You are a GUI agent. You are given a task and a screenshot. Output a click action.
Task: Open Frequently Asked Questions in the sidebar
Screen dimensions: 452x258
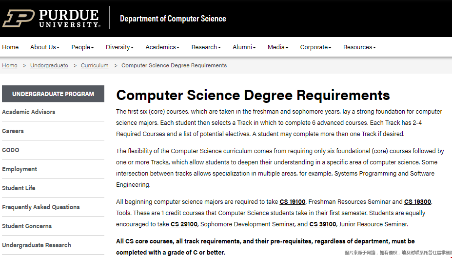[x=40, y=207]
